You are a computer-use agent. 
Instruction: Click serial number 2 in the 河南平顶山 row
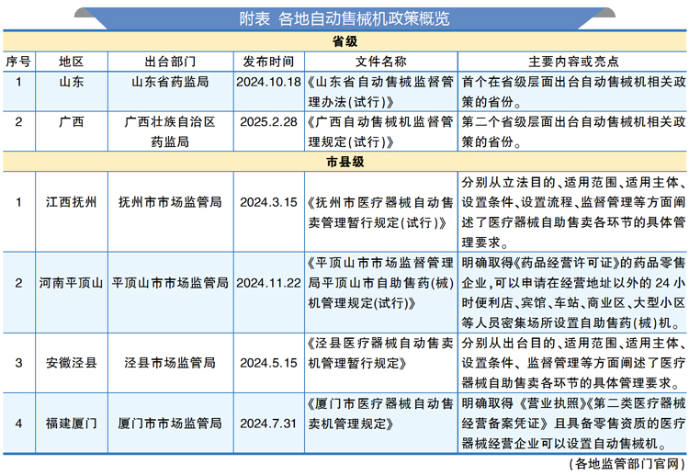coord(18,283)
